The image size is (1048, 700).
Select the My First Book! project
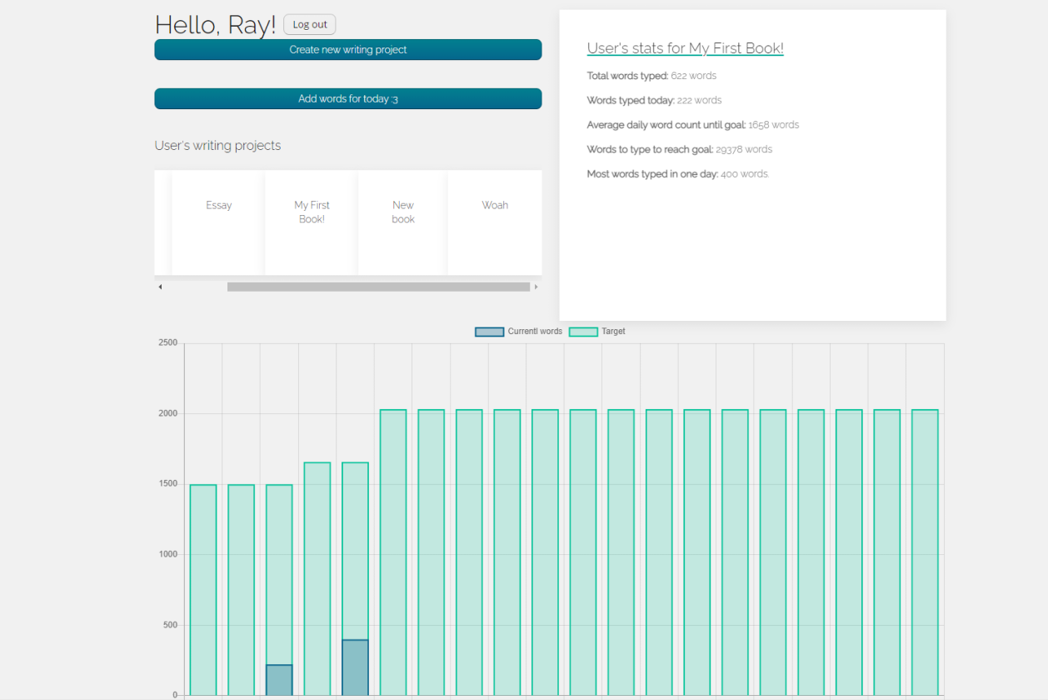tap(312, 222)
